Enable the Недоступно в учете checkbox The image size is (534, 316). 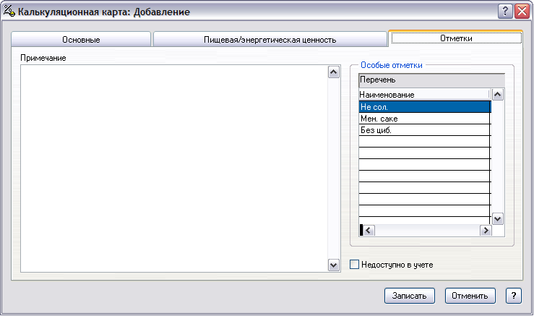[x=354, y=265]
